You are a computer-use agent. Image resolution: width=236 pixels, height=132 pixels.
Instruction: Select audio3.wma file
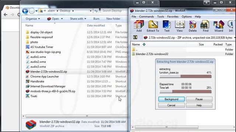pos(36,67)
